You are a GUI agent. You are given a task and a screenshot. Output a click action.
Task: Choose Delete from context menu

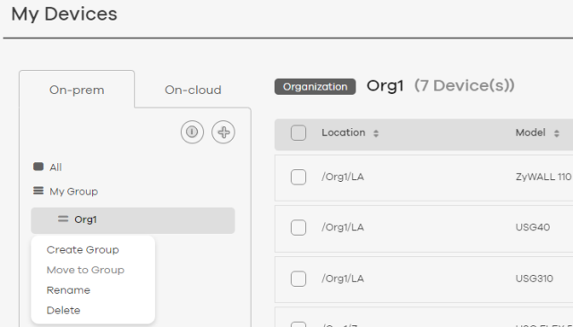click(64, 310)
